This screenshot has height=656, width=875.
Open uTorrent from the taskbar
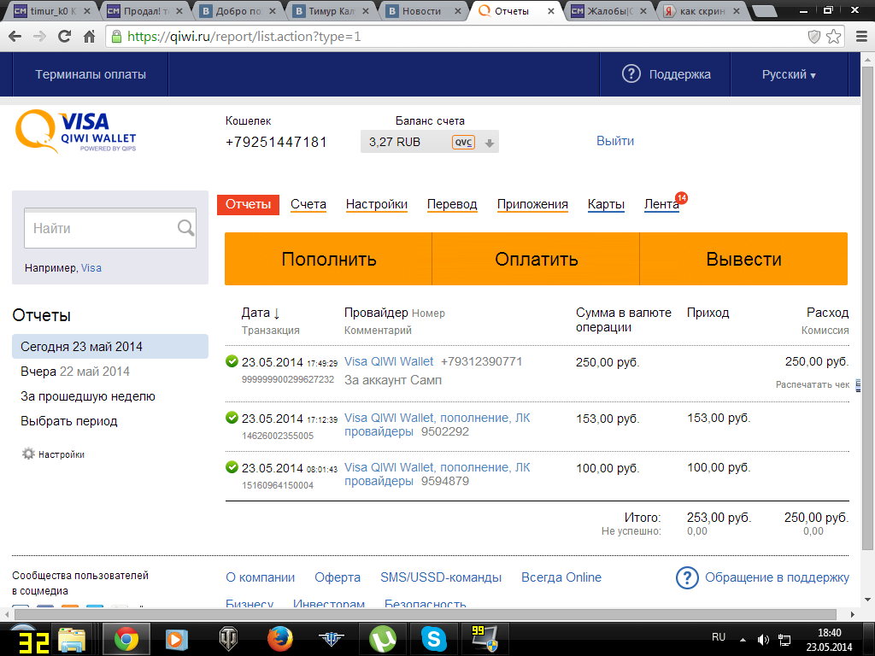[382, 639]
